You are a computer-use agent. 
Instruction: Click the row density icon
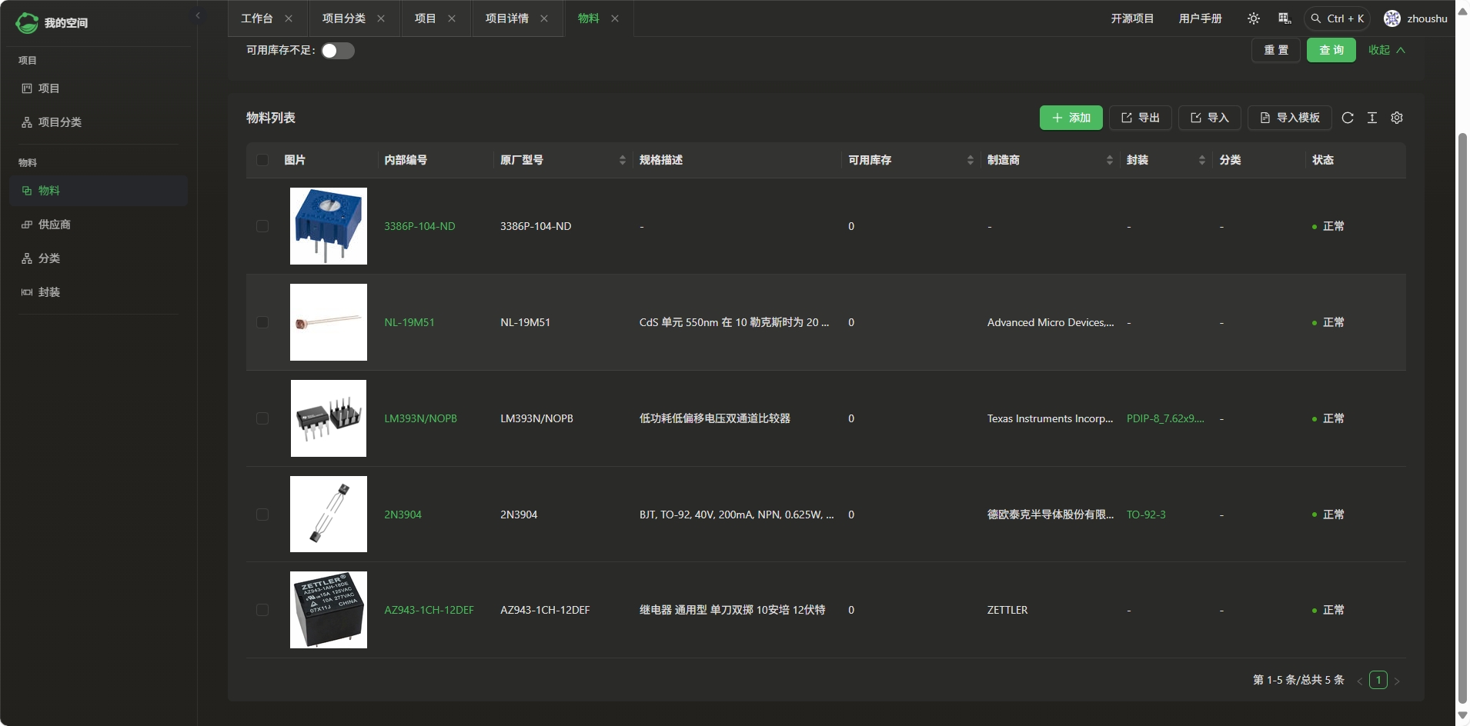point(1372,118)
